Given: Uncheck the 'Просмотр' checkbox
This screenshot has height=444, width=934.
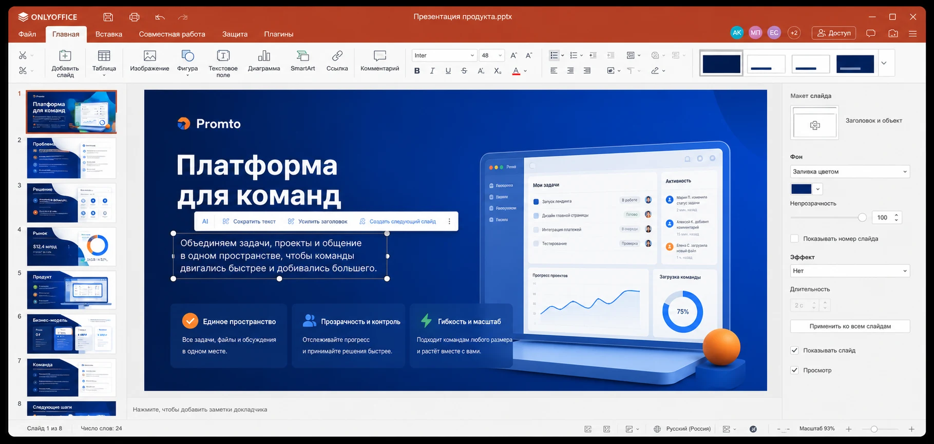Looking at the screenshot, I should tap(794, 370).
